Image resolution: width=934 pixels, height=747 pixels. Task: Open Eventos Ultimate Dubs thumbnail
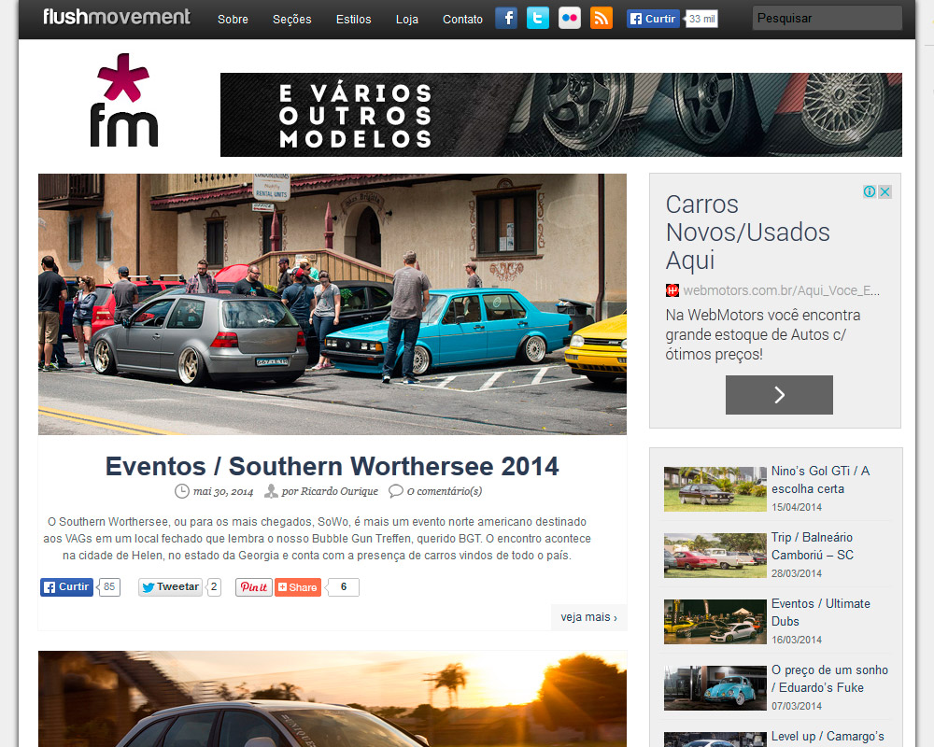pyautogui.click(x=715, y=621)
